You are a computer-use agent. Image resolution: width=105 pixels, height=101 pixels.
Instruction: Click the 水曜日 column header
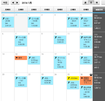[x=34, y=10]
